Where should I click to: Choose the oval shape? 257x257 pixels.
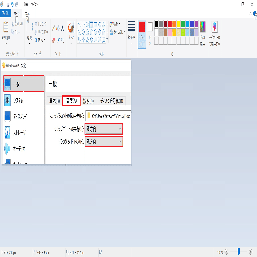click(87, 25)
